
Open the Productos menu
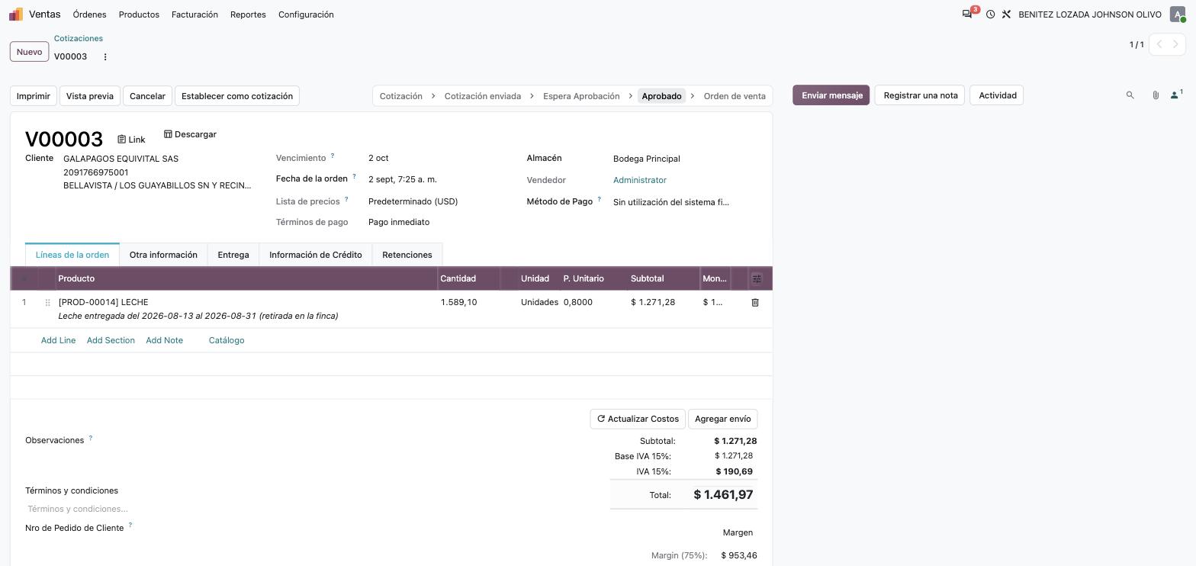pos(139,14)
